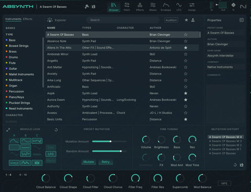Click the FX fine tuning knob
Screen dimensions: 251x192
pos(161,157)
